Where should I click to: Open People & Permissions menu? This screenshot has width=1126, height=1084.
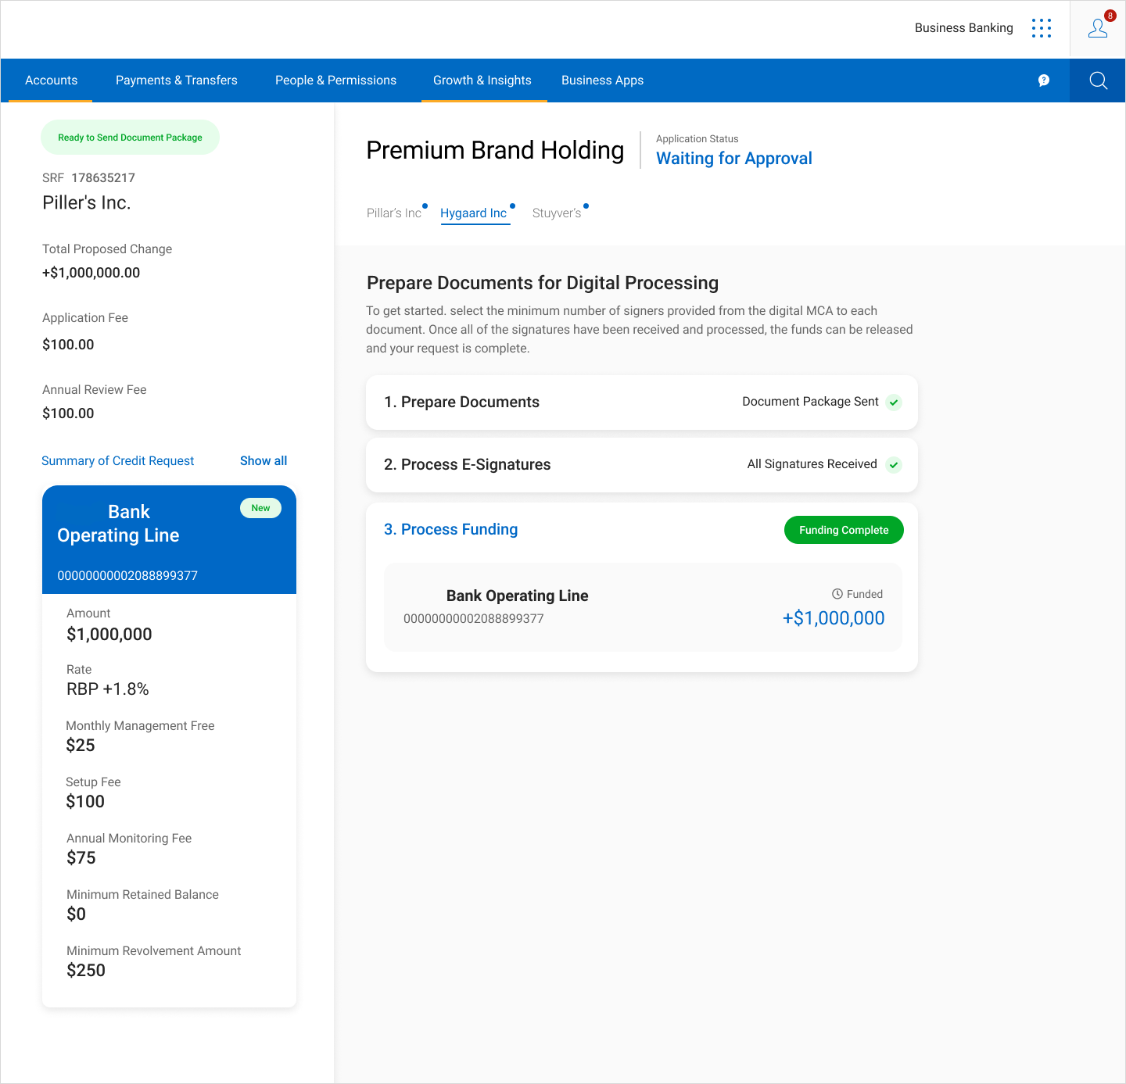[336, 80]
